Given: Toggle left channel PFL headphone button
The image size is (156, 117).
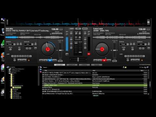Looking at the screenshot, I should tap(67, 54).
